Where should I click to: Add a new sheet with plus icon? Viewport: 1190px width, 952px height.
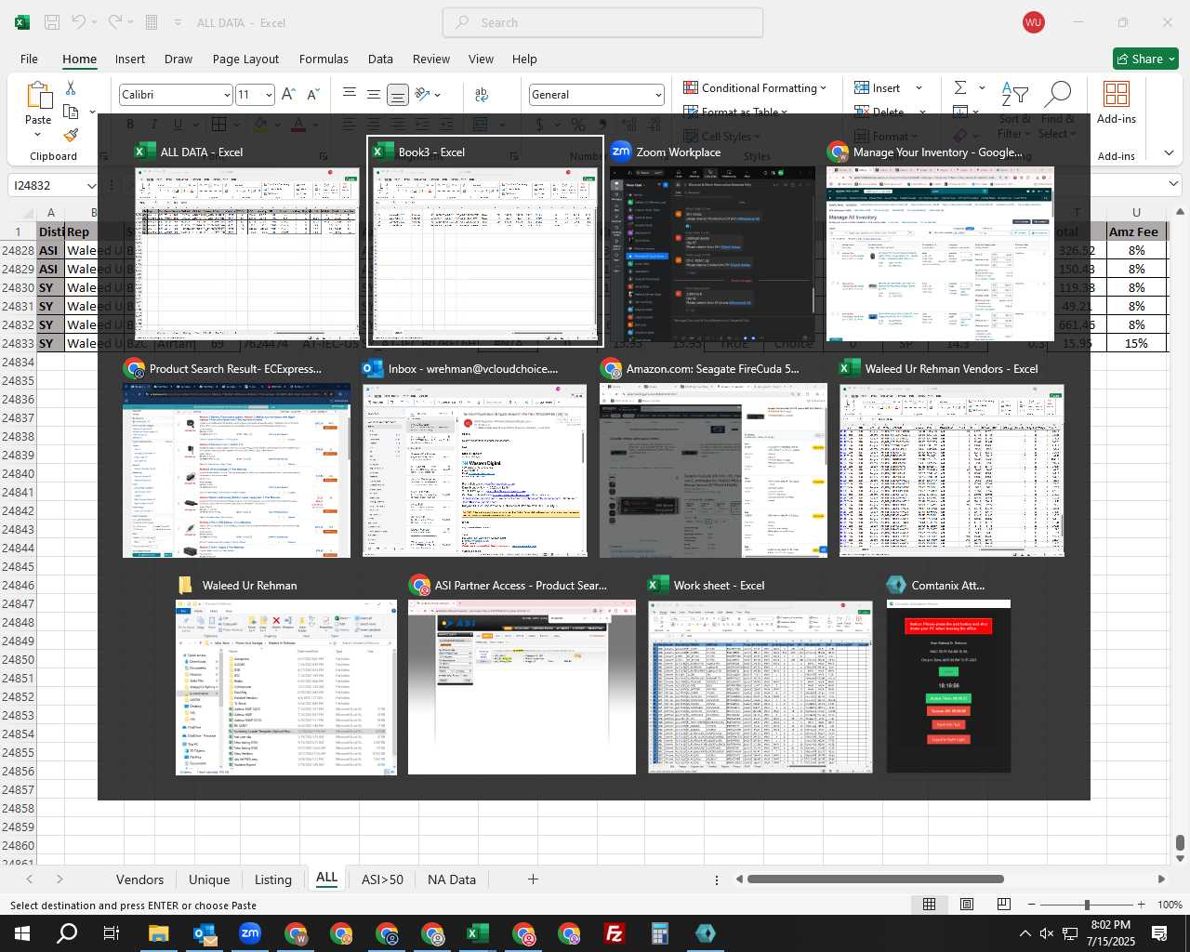coord(533,879)
